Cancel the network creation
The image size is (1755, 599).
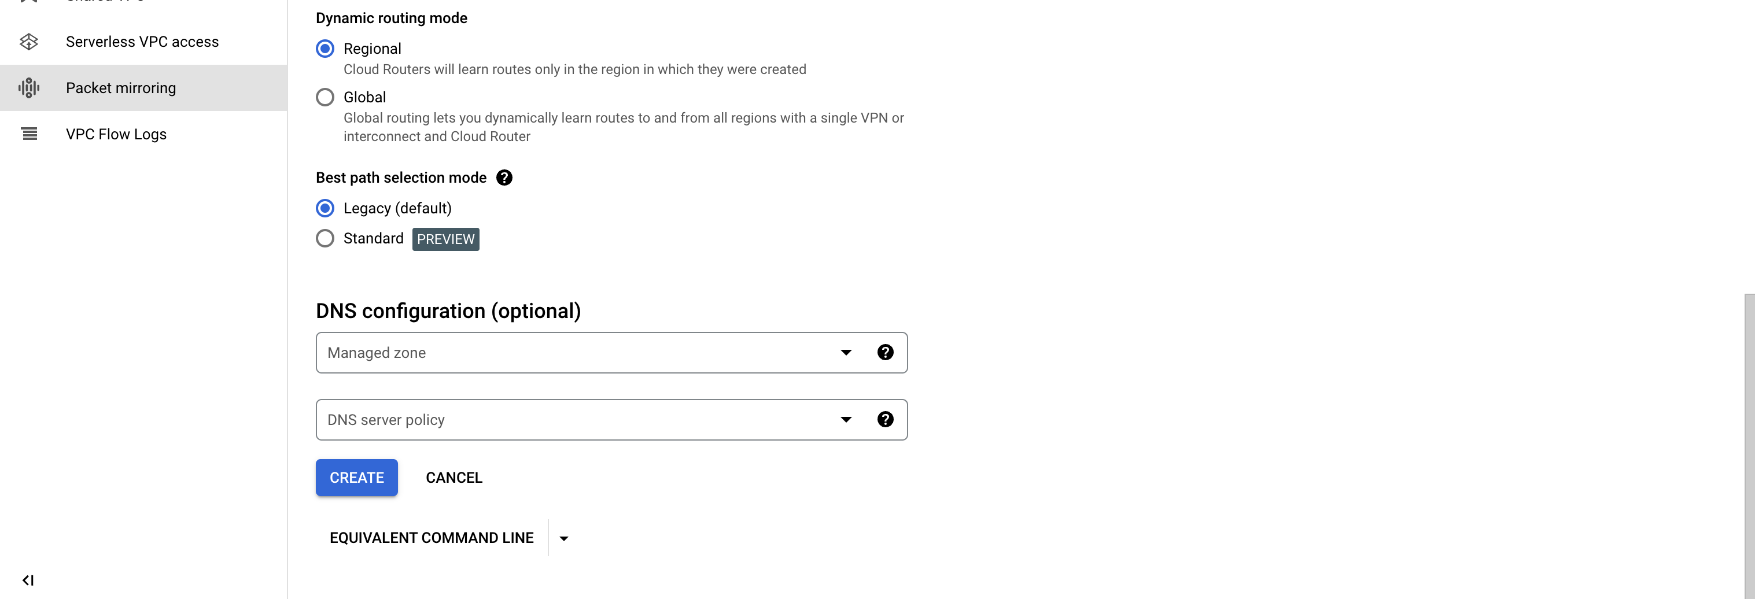(454, 477)
